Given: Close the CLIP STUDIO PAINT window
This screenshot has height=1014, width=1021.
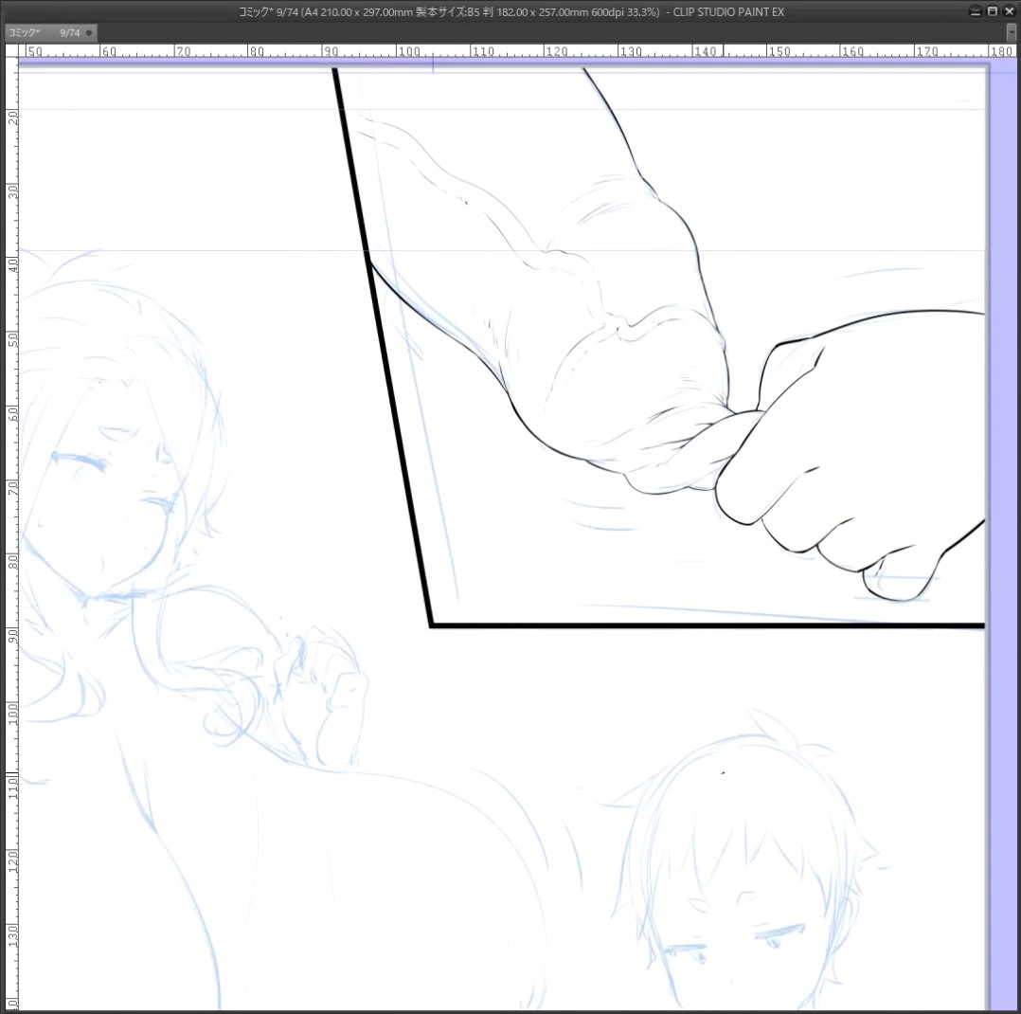Looking at the screenshot, I should [1010, 11].
